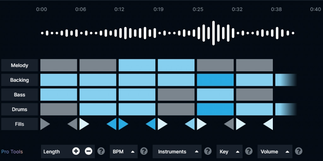Open help icon next to Key
The width and height of the screenshot is (323, 161).
point(249,151)
